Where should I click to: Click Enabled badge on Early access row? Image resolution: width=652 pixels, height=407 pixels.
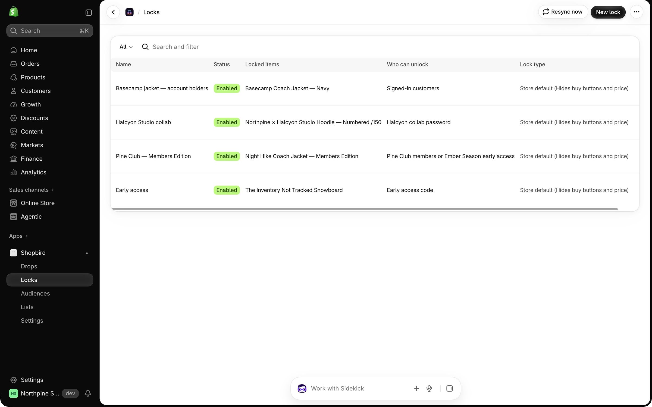(227, 190)
